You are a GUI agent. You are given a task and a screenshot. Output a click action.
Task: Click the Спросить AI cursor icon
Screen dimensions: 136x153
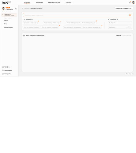click(3, 15)
